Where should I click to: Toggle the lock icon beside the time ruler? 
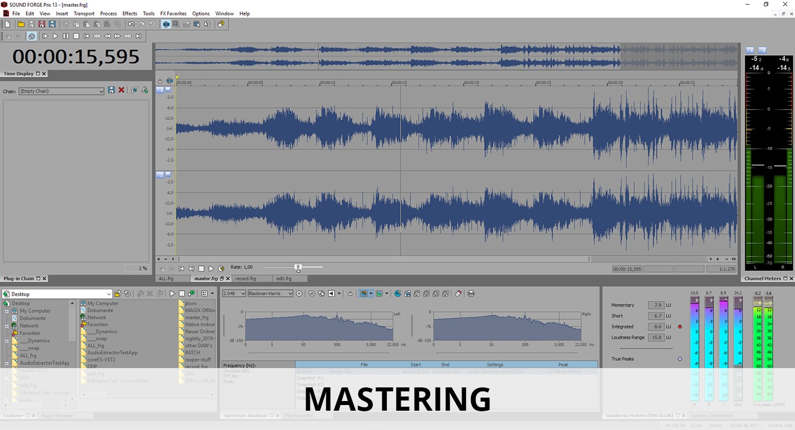(160, 81)
